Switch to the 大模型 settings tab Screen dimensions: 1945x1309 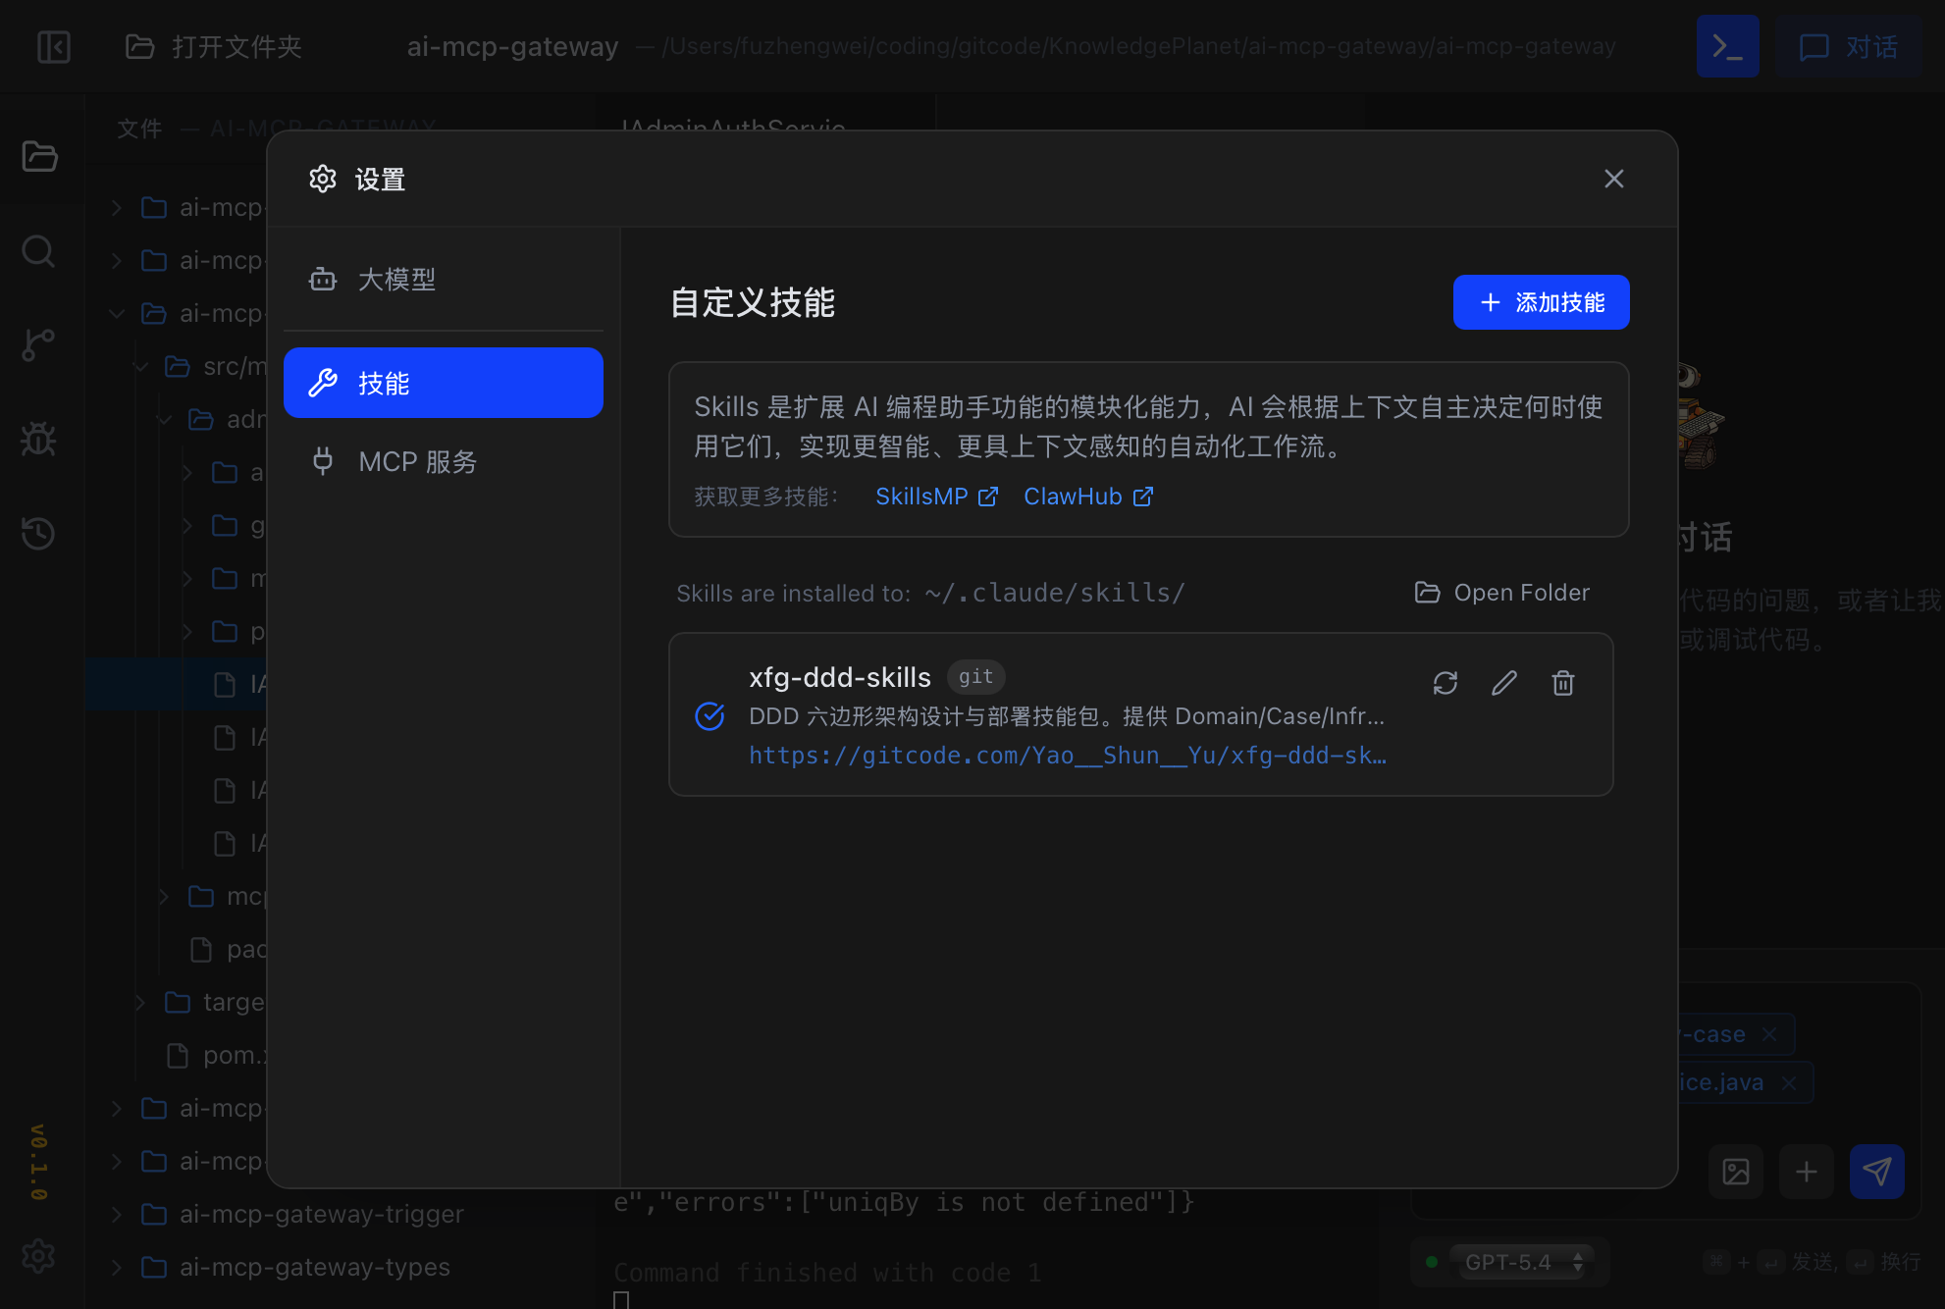(x=396, y=280)
